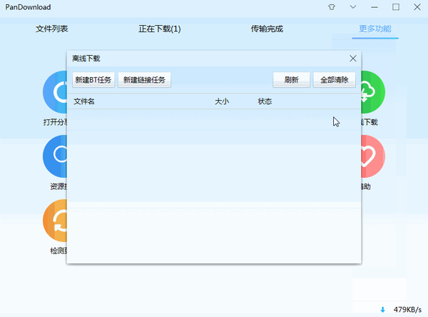Click the 新建链接任务 button
This screenshot has width=428, height=317.
[x=144, y=80]
